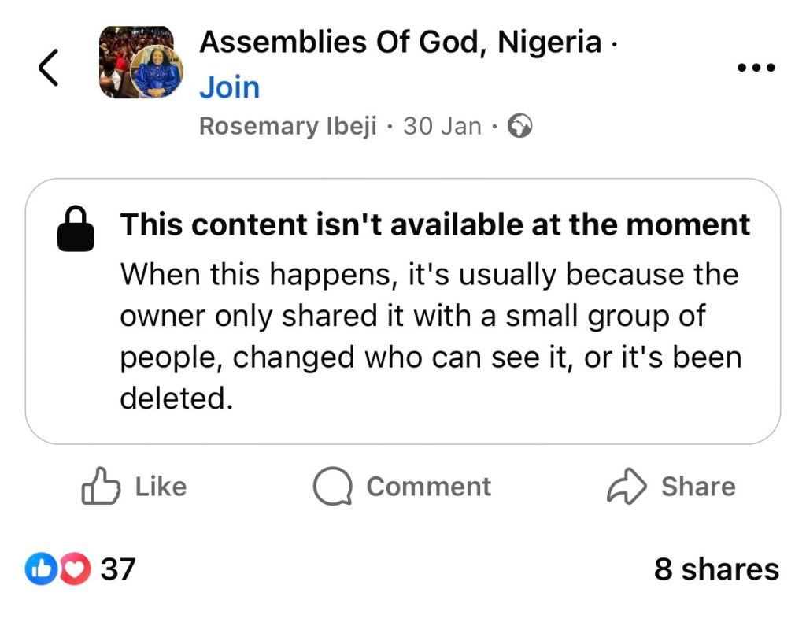Open the Comment section
806x626 pixels.
428,487
